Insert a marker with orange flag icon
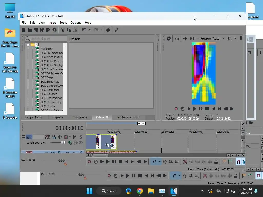 pyautogui.click(x=224, y=162)
